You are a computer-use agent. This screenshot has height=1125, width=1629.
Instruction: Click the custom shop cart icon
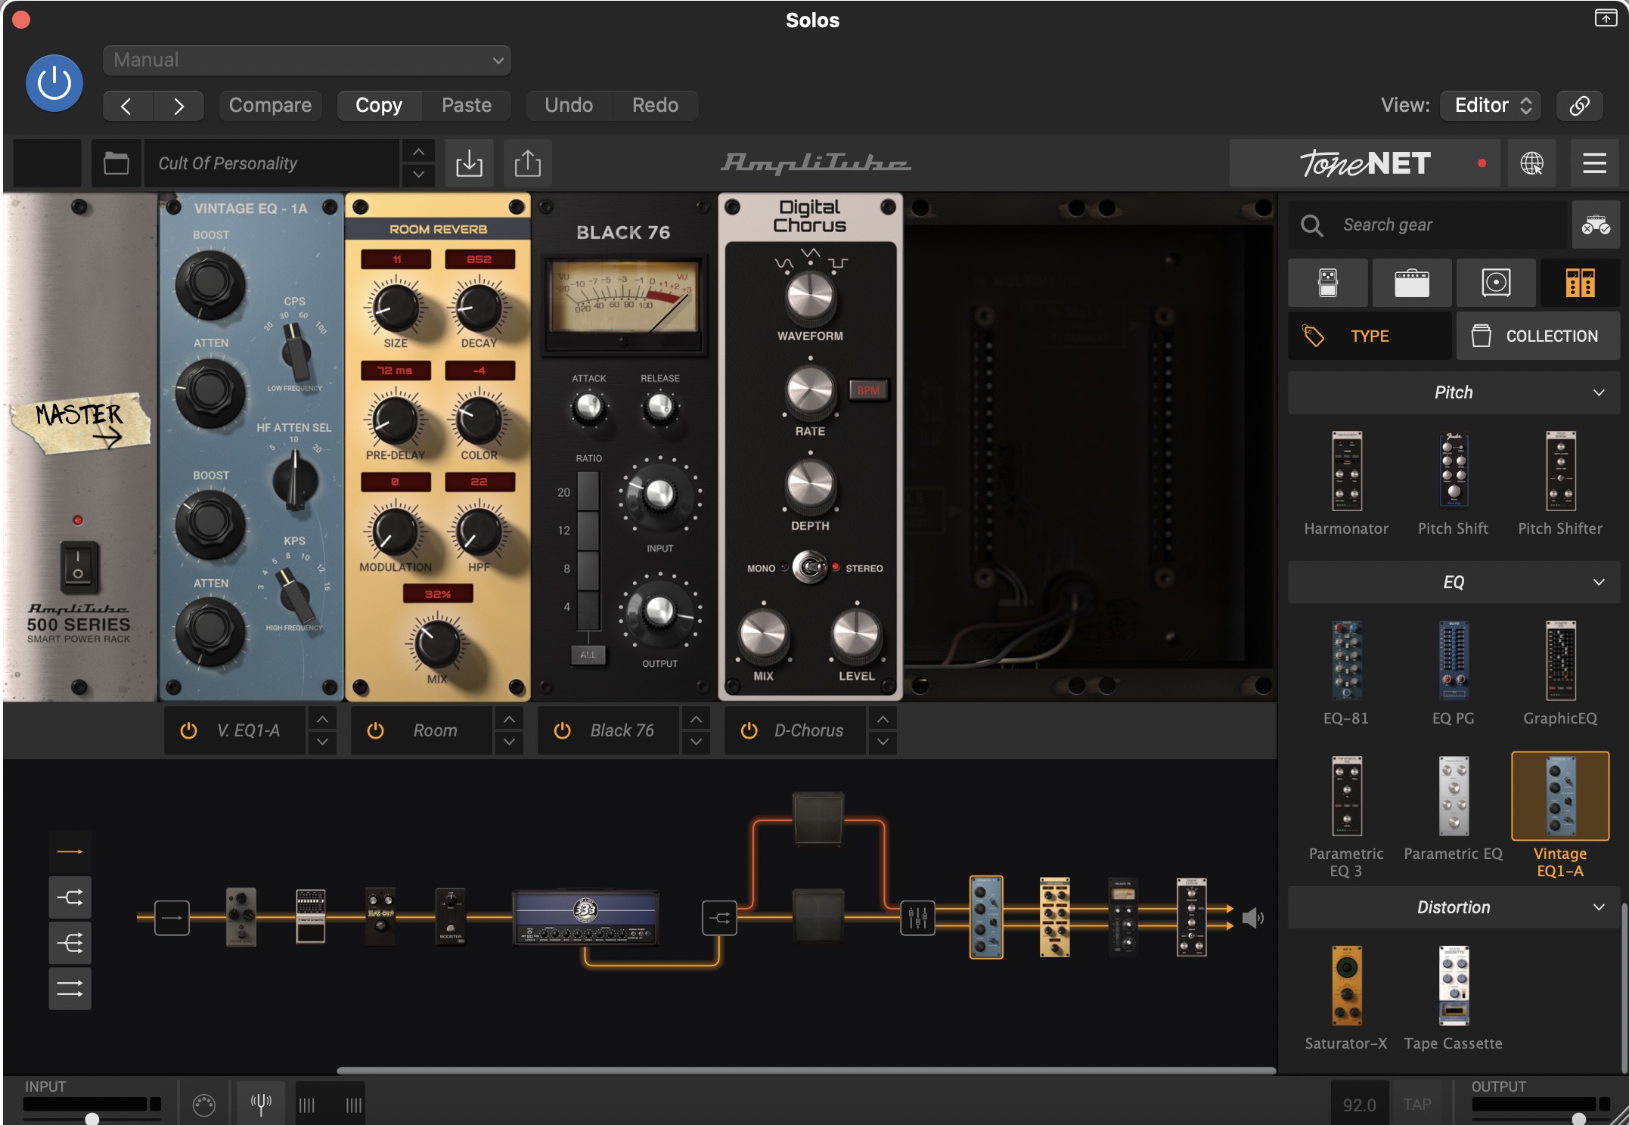point(1596,225)
